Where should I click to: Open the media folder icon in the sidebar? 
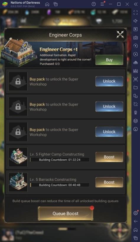coord(136,88)
